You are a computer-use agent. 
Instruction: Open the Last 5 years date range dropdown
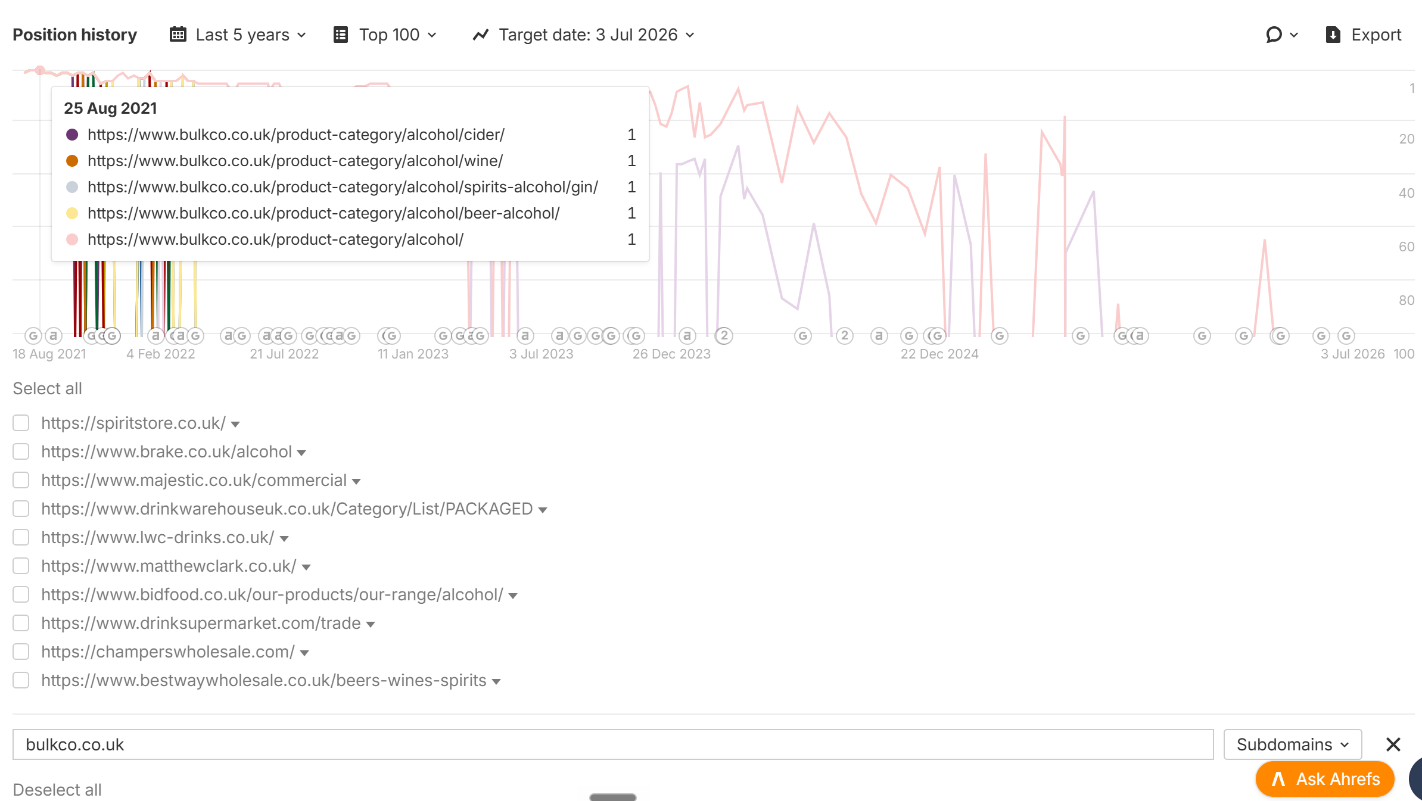pyautogui.click(x=238, y=35)
